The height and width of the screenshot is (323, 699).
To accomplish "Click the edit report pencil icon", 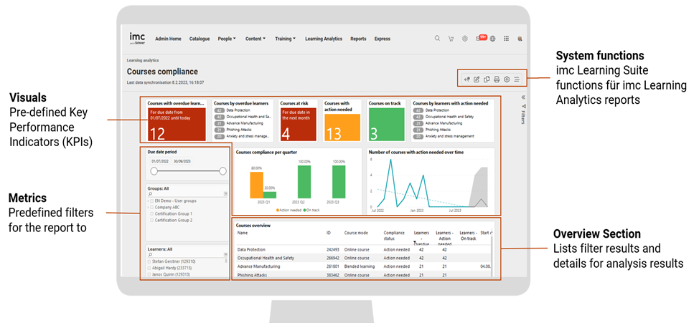I will click(477, 79).
